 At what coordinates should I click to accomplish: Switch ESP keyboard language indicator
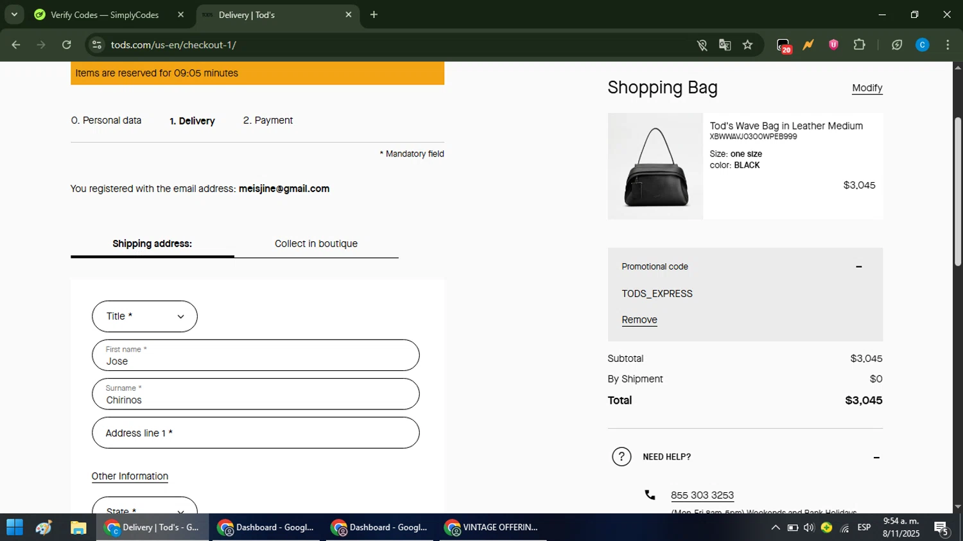point(864,528)
